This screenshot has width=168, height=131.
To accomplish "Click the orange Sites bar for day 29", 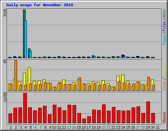I will click(149, 84).
